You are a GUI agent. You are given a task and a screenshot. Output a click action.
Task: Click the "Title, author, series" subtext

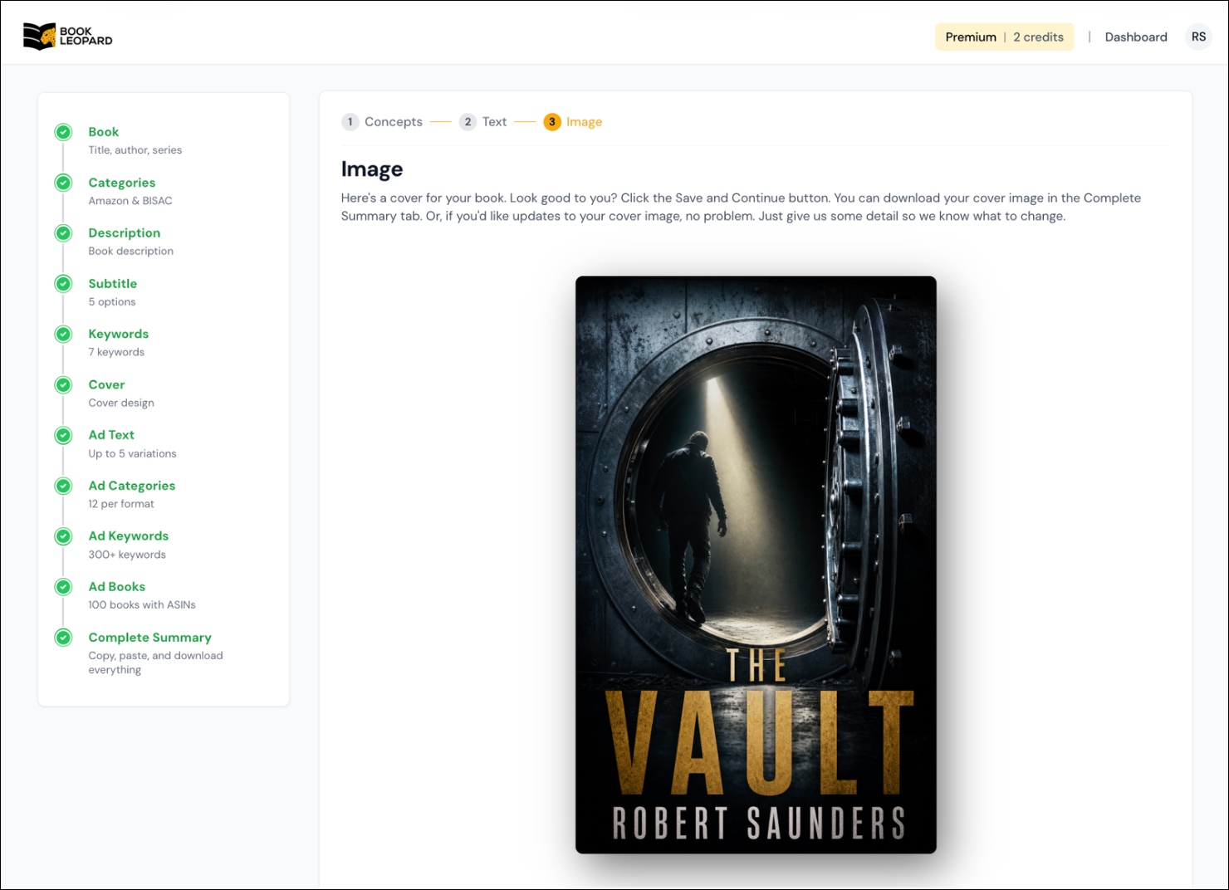pyautogui.click(x=135, y=150)
